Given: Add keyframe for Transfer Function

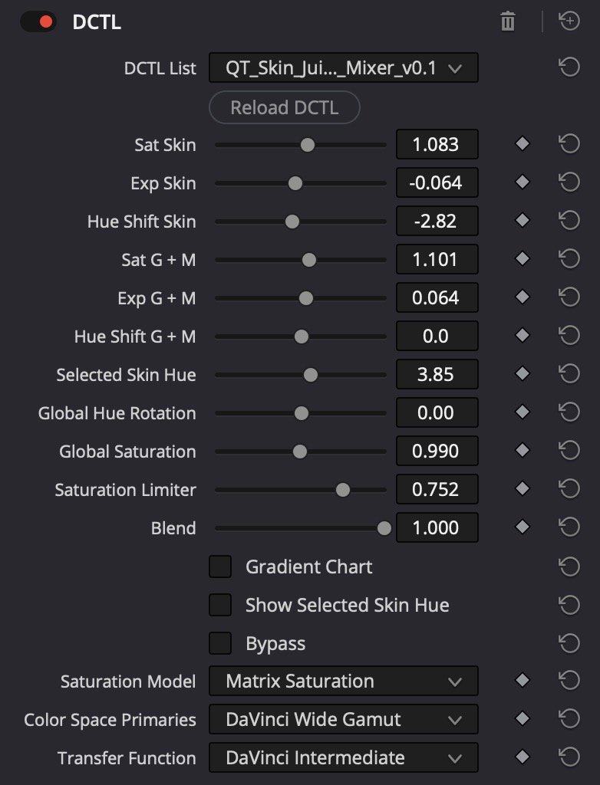Looking at the screenshot, I should (x=523, y=757).
